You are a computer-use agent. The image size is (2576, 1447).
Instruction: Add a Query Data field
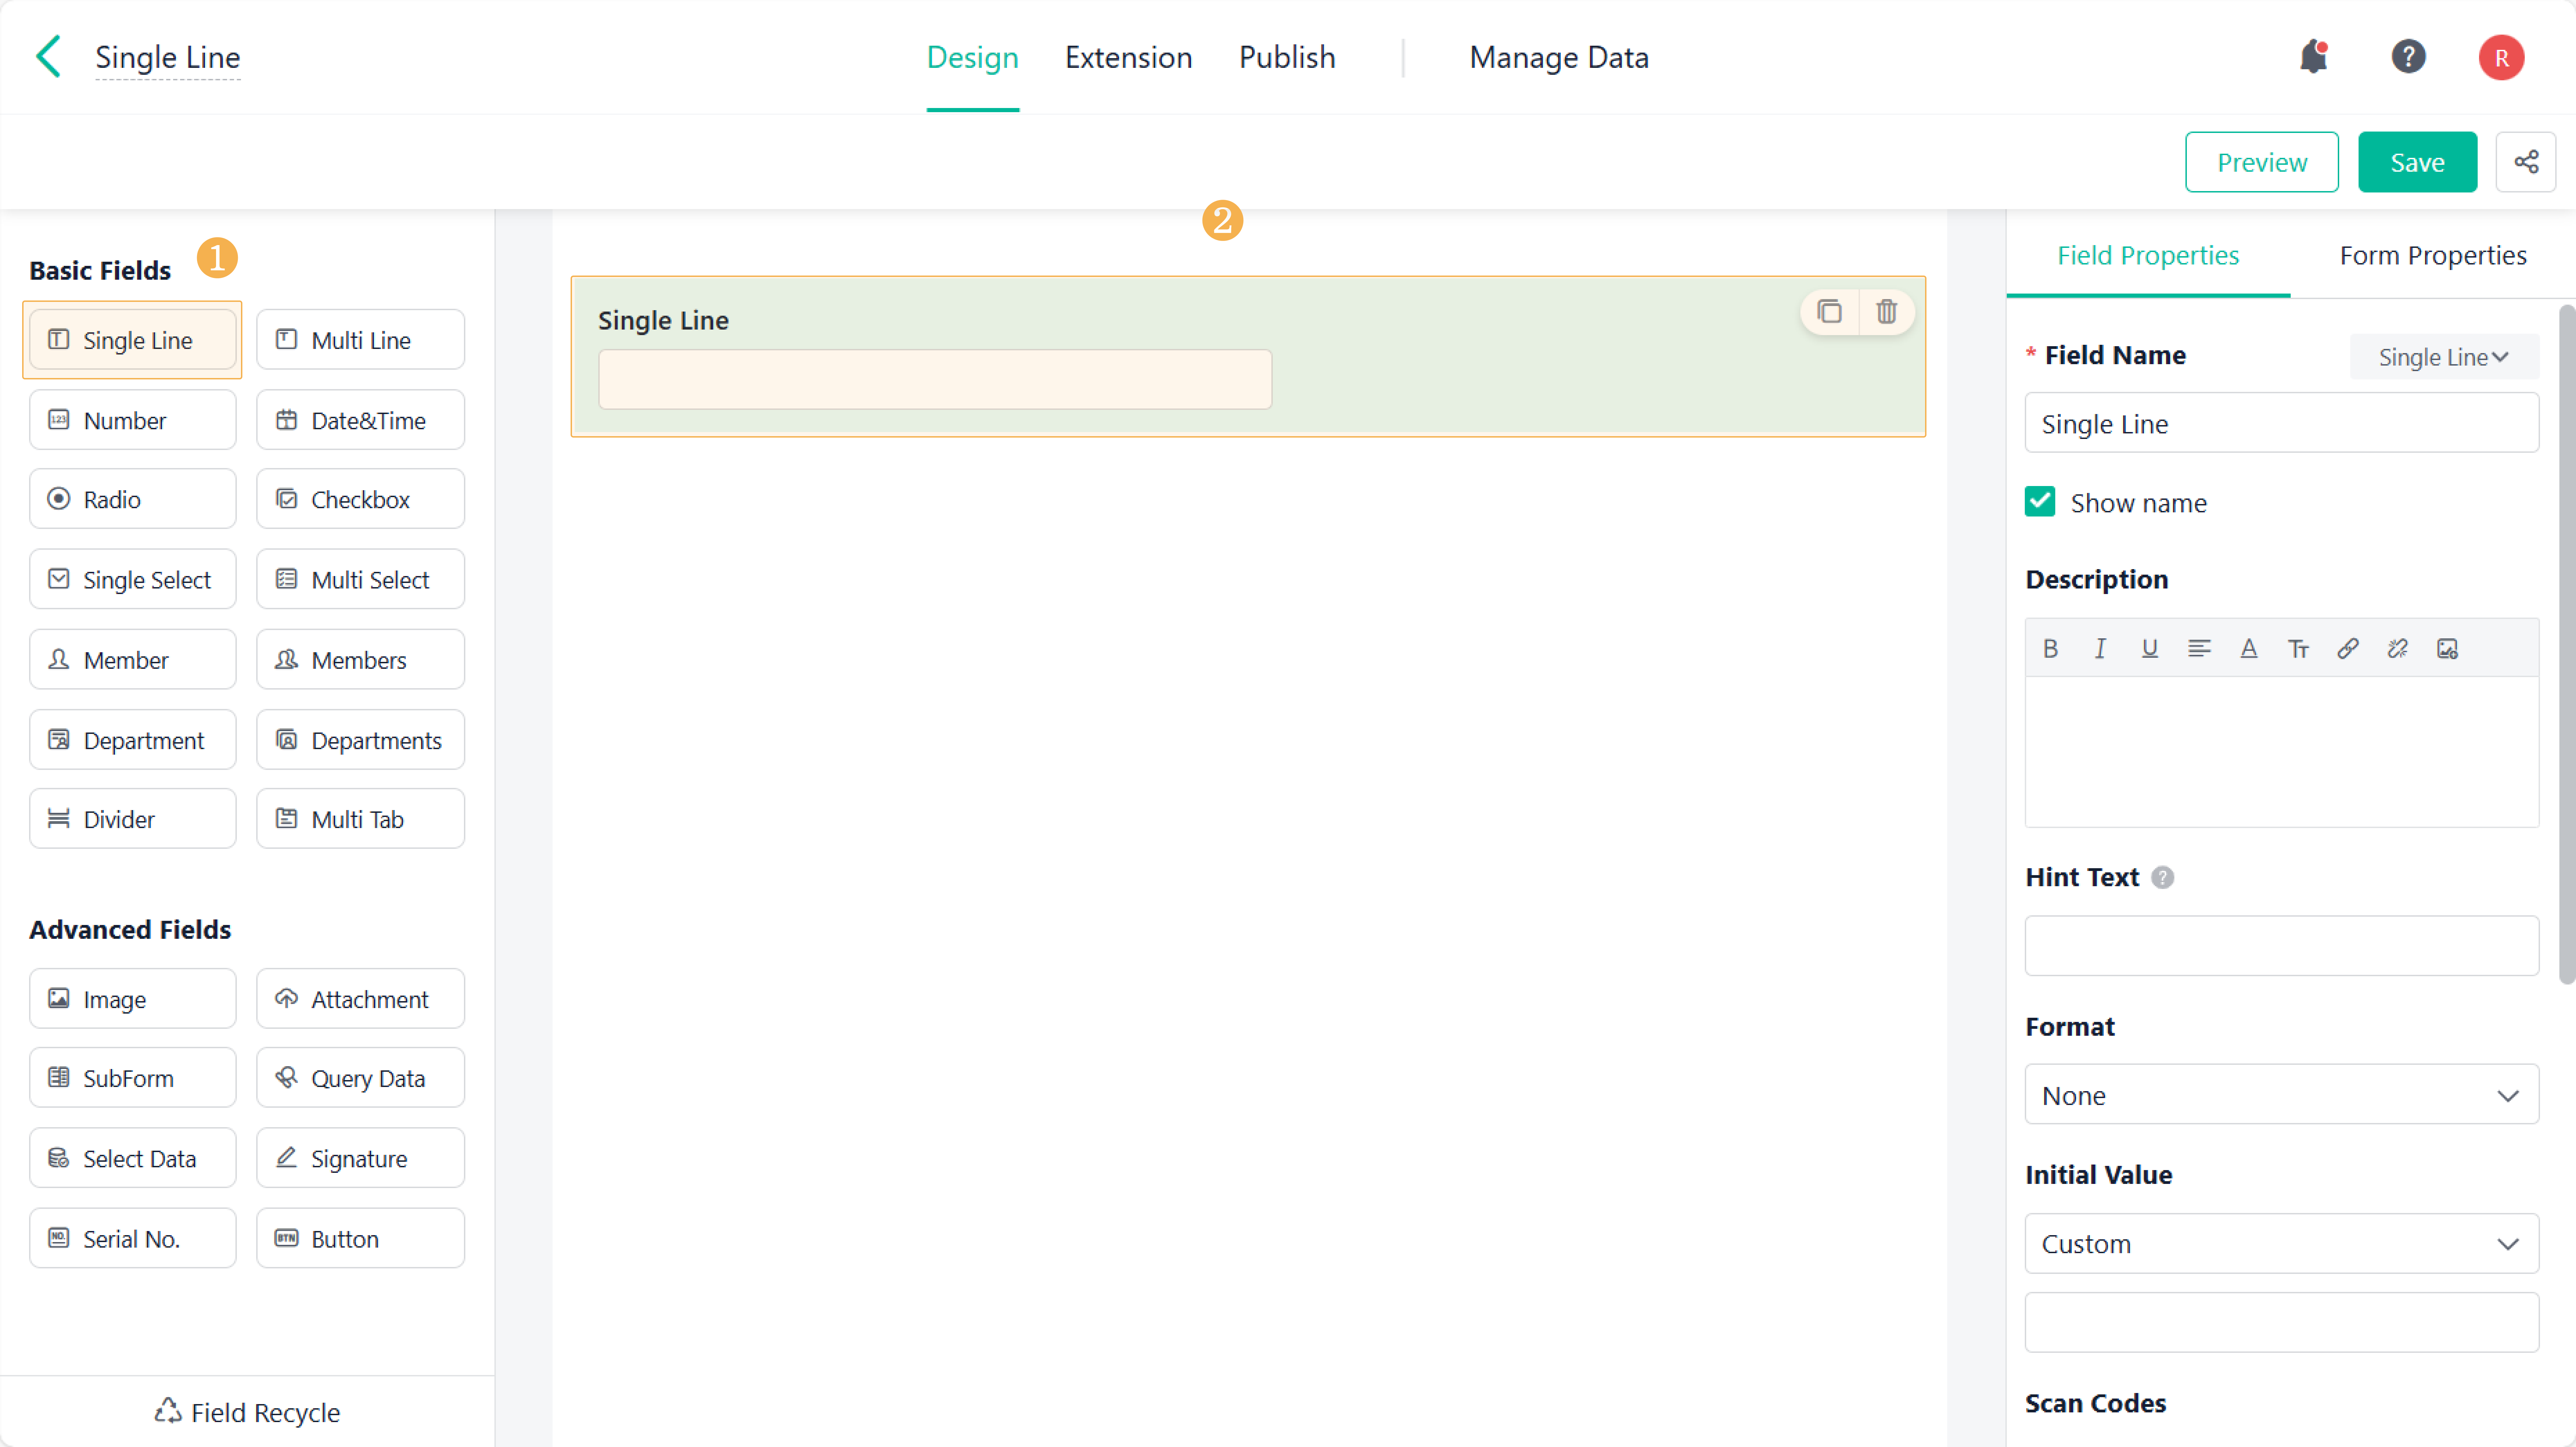click(x=360, y=1078)
